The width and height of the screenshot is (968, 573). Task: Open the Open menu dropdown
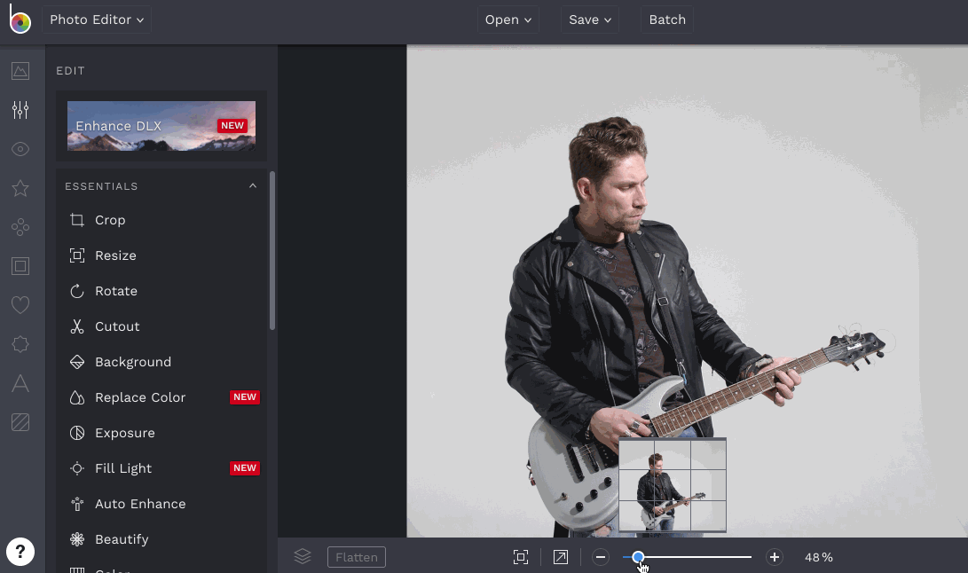tap(508, 20)
